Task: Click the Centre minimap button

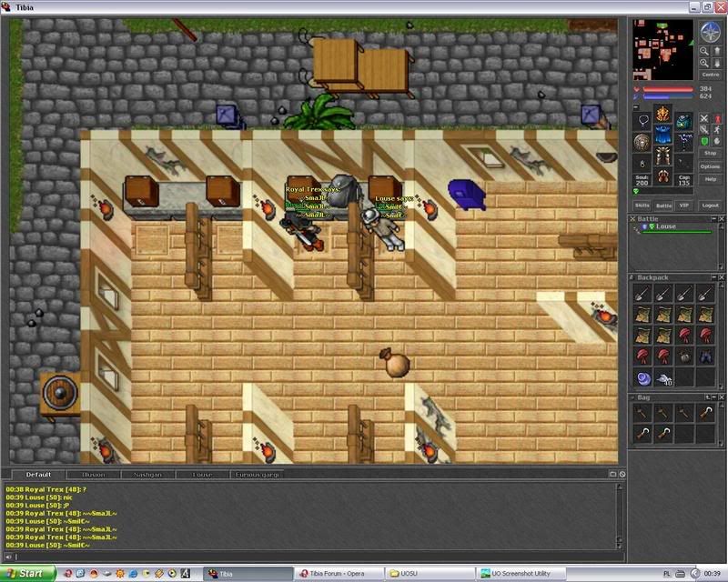Action: coord(711,75)
